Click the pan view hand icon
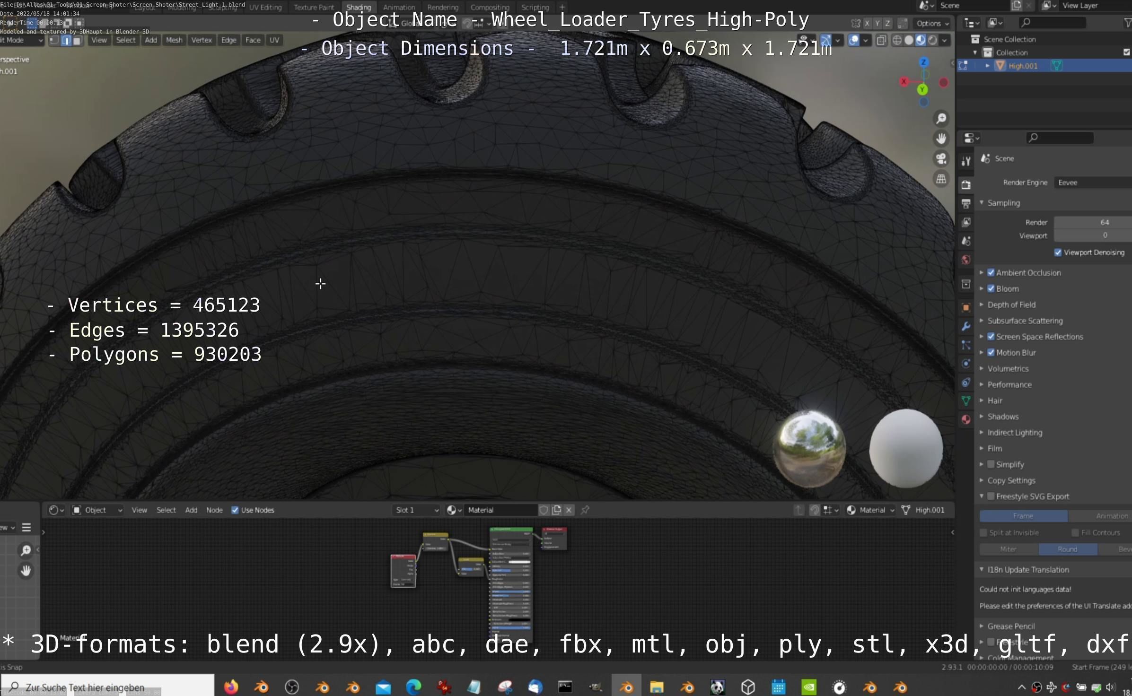 [x=941, y=139]
